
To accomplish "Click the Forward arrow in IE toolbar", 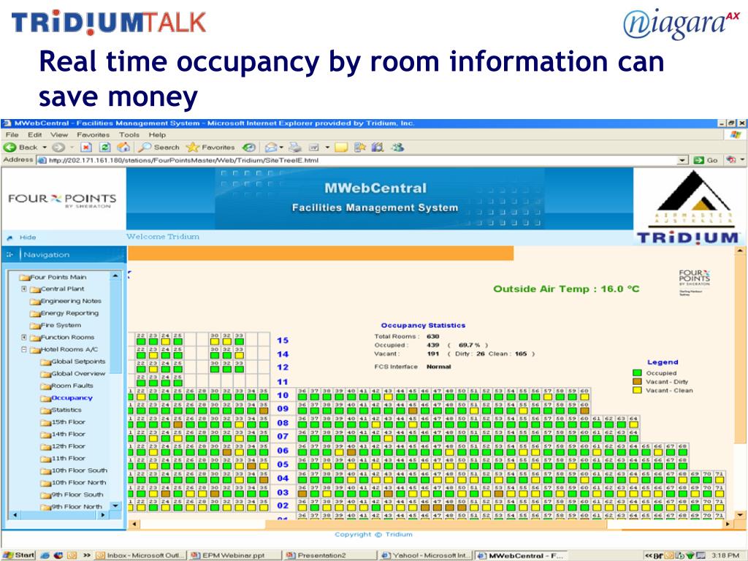I will pyautogui.click(x=58, y=148).
